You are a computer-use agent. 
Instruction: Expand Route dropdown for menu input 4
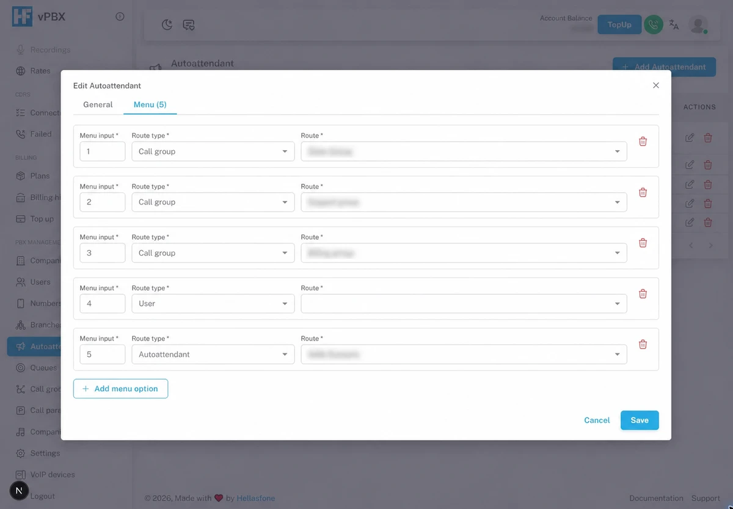464,303
